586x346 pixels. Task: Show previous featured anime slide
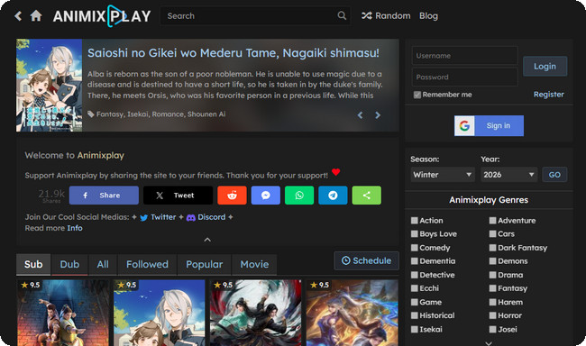[360, 115]
